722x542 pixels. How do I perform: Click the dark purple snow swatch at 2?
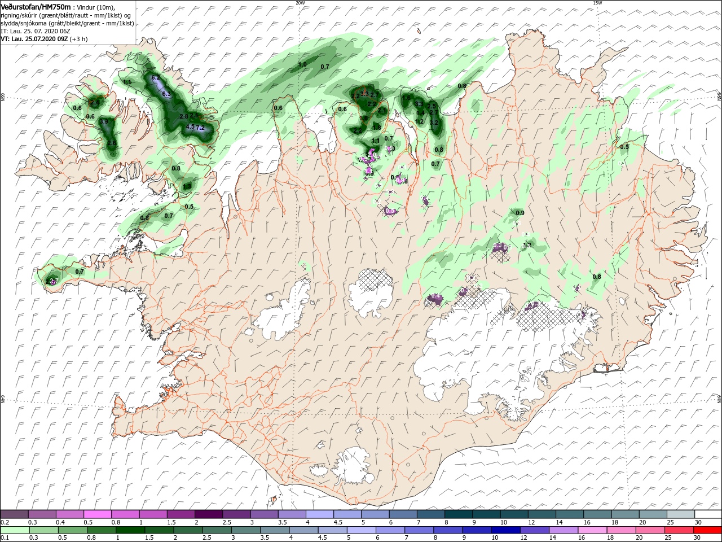pos(209,514)
